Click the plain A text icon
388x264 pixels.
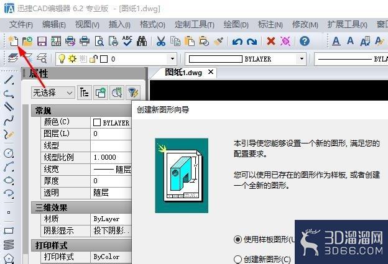pyautogui.click(x=350, y=41)
